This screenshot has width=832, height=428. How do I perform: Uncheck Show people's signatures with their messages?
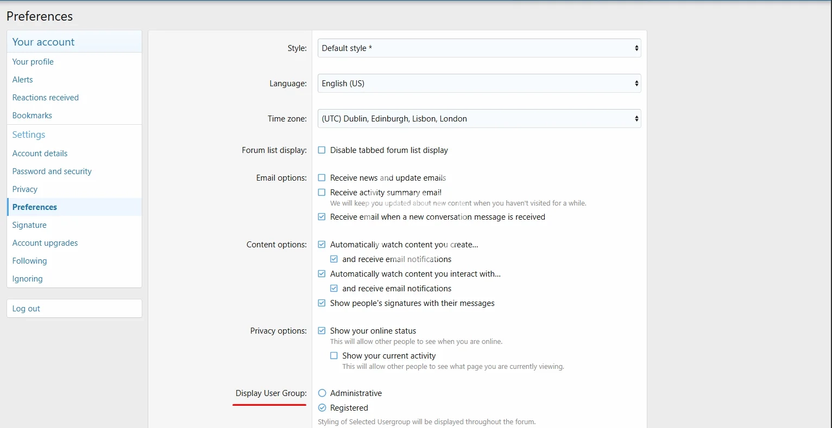pos(322,303)
